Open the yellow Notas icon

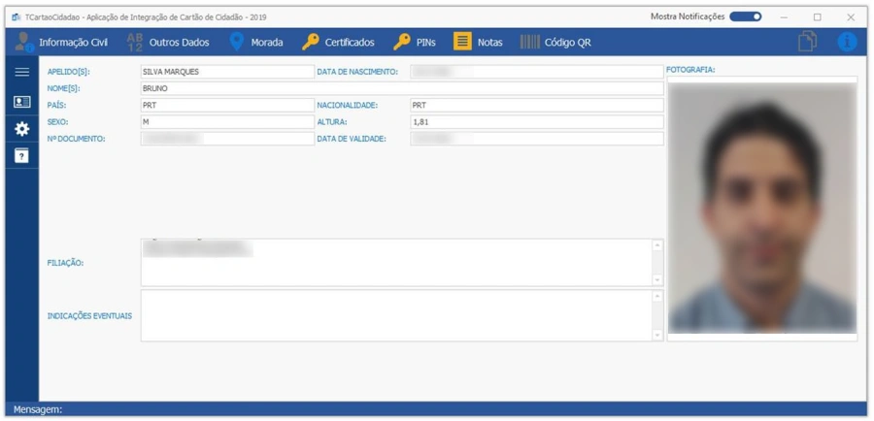[462, 42]
